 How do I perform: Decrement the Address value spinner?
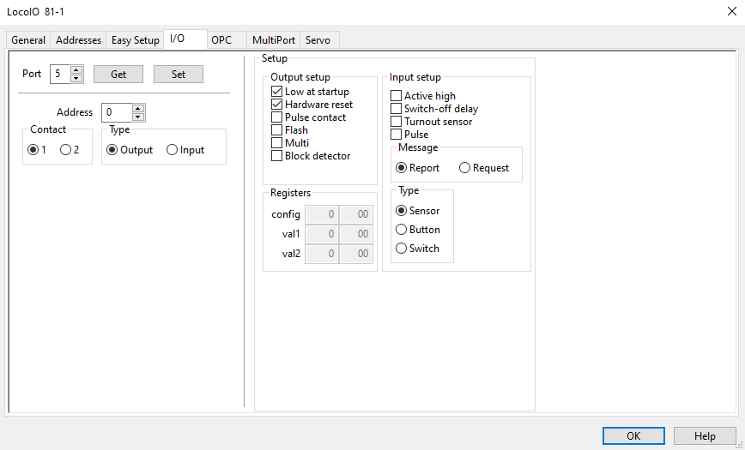pyautogui.click(x=138, y=117)
